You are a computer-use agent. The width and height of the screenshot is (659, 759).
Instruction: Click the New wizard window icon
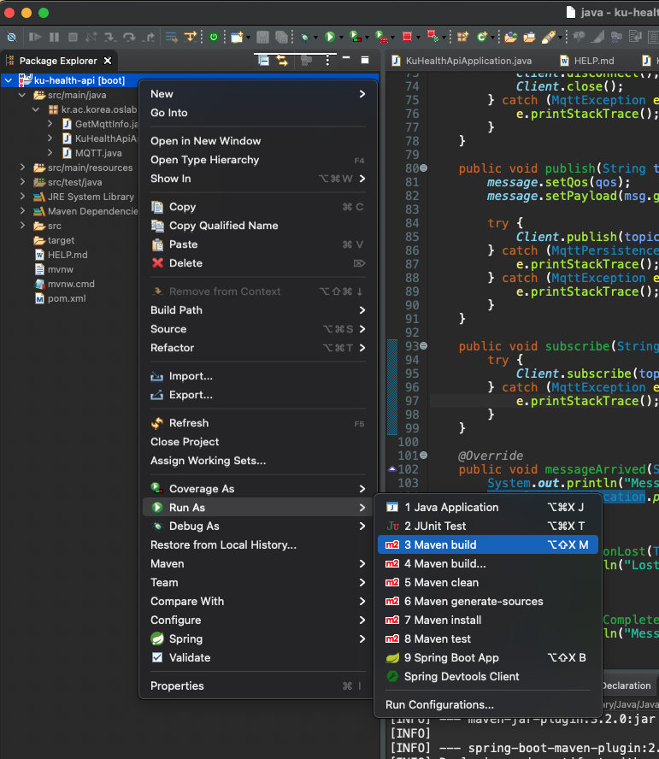click(236, 37)
